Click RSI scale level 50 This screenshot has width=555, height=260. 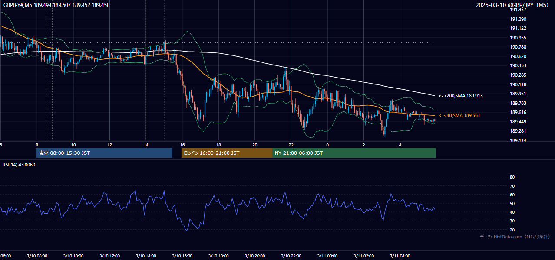(x=512, y=203)
